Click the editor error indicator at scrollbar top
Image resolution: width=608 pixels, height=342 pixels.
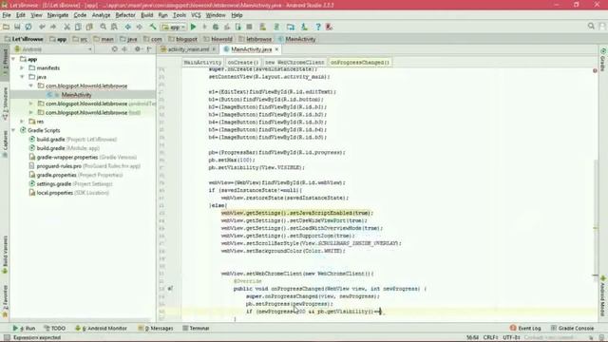[595, 70]
